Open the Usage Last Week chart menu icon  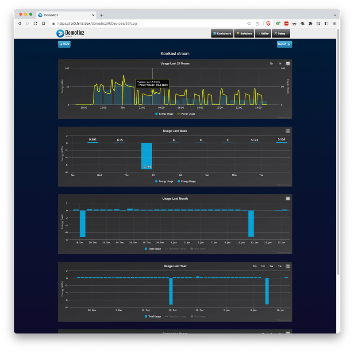pyautogui.click(x=288, y=131)
